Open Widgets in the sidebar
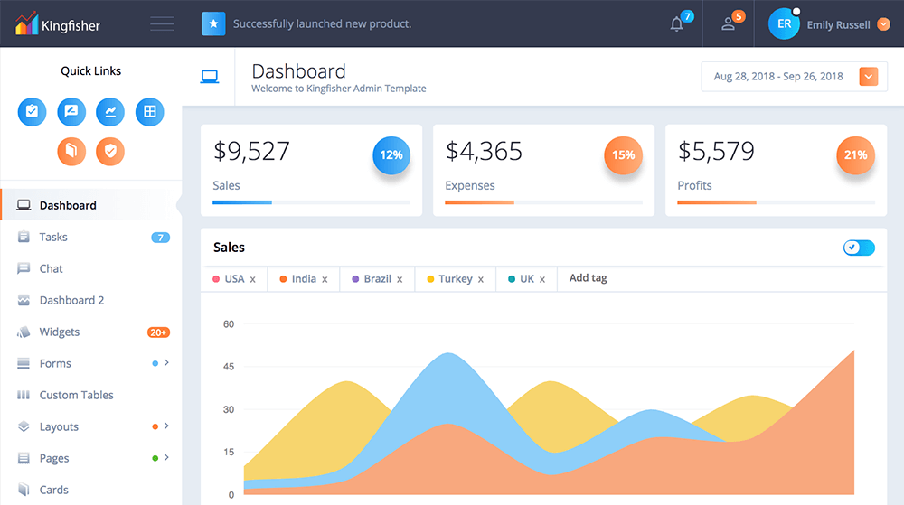The image size is (904, 505). pyautogui.click(x=60, y=332)
